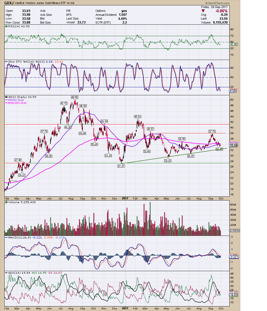The width and height of the screenshot is (267, 311).
Task: Click the 38.57 price label
Action: 150,129
